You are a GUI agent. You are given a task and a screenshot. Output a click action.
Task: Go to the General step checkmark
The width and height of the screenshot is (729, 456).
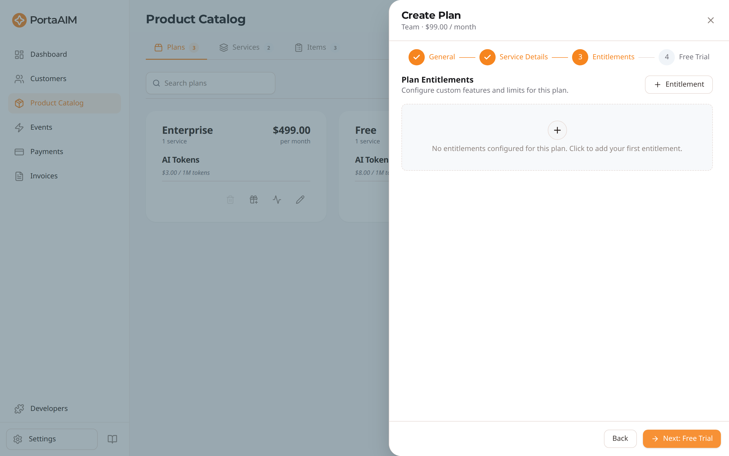tap(416, 57)
